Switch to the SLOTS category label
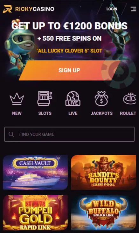This screenshot has height=233, width=139. click(x=45, y=113)
